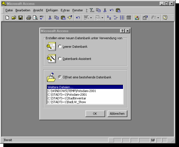The width and height of the screenshot is (179, 147).
Task: Open the Extras menu
Action: coord(65,10)
